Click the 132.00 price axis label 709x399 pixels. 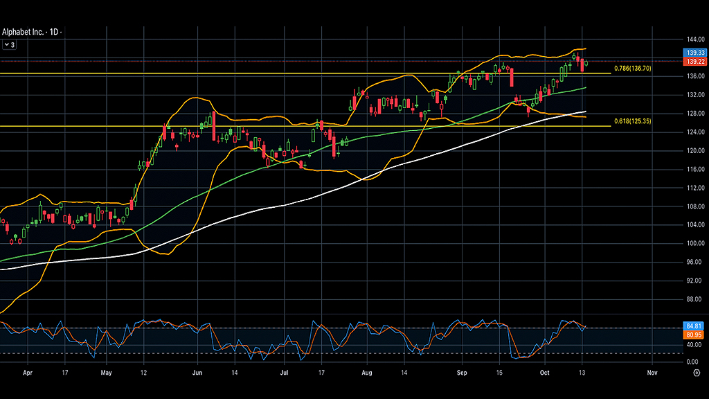pos(695,94)
